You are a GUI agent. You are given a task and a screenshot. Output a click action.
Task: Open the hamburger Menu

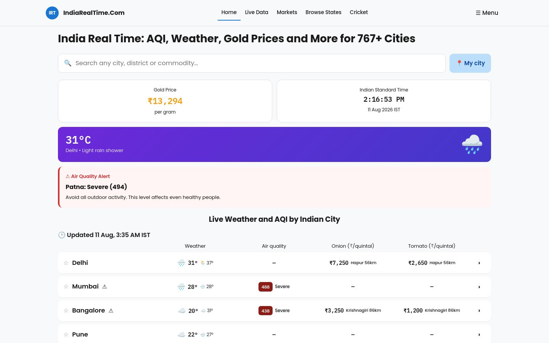pos(487,13)
